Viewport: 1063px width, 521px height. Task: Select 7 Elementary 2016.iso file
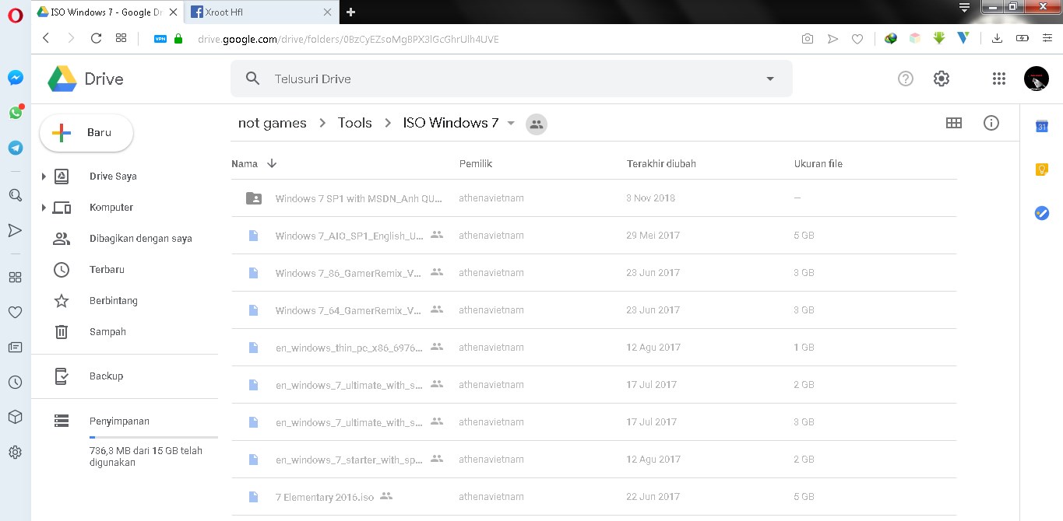click(x=593, y=497)
